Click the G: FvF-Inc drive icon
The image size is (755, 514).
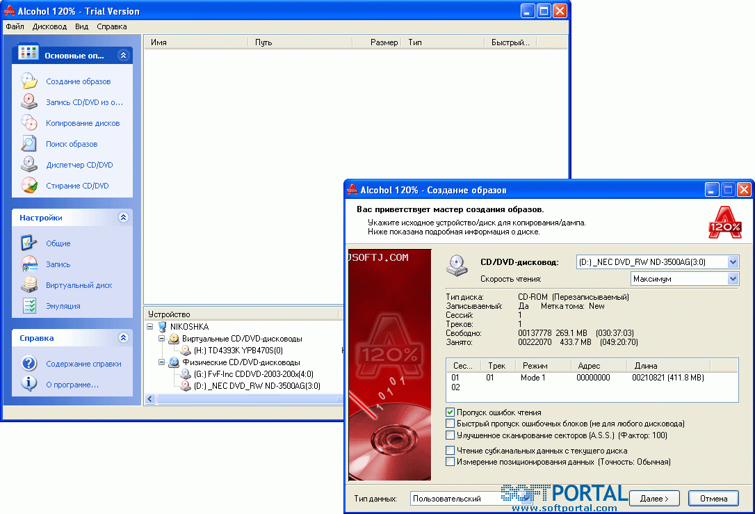[x=186, y=374]
